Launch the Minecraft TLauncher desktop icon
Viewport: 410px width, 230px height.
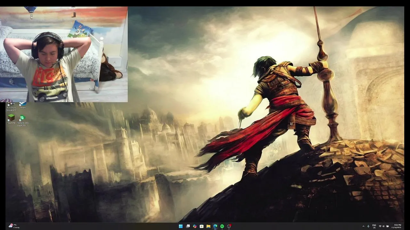click(x=11, y=119)
